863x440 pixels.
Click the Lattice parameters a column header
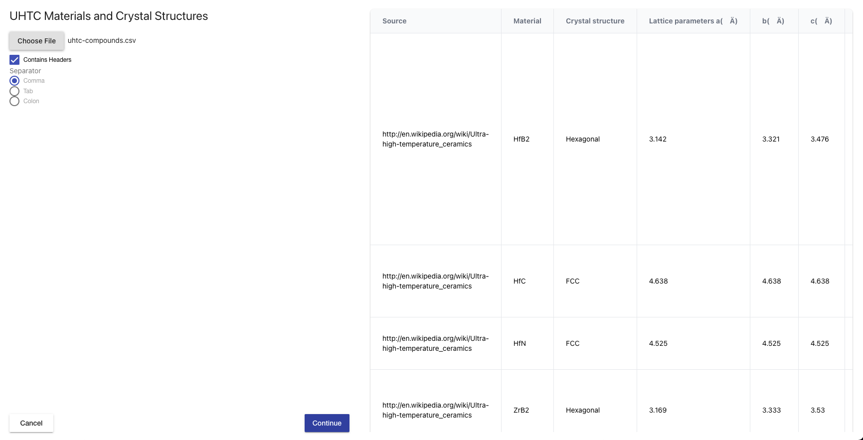click(x=692, y=21)
